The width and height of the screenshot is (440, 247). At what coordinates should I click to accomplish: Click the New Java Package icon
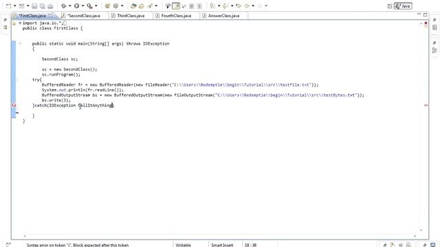[x=107, y=6]
